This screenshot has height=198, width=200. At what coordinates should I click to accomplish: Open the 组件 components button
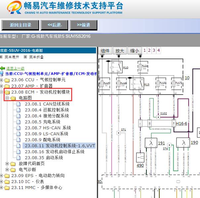click(x=105, y=51)
